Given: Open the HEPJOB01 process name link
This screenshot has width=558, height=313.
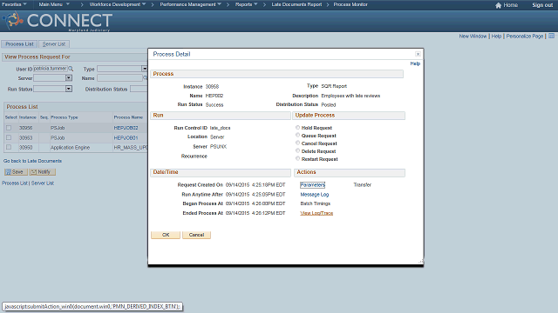Looking at the screenshot, I should point(126,137).
